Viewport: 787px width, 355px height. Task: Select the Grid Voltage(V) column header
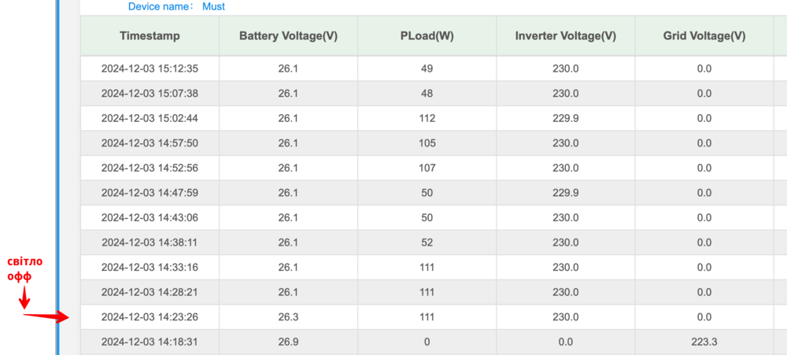704,36
